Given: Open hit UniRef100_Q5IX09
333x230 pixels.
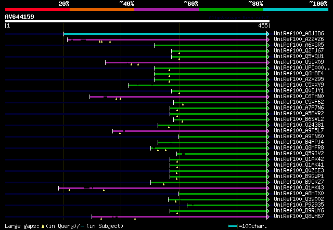Looking at the screenshot, I should pos(299,62).
